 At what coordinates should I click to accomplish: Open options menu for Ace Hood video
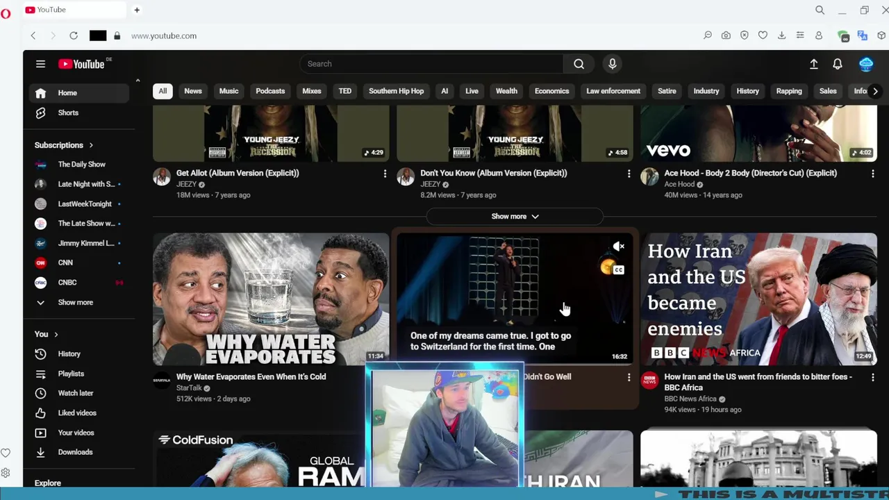tap(872, 174)
